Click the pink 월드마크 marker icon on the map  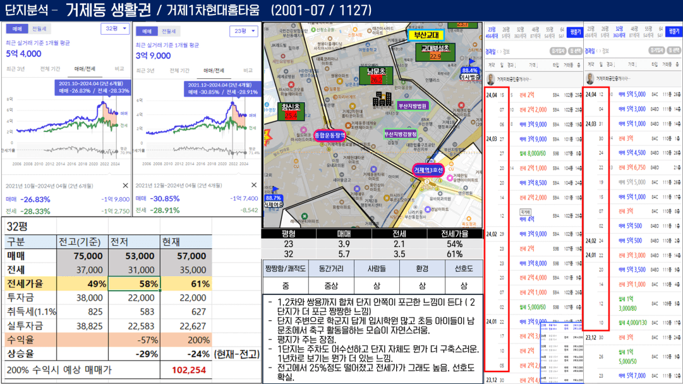tap(304, 129)
